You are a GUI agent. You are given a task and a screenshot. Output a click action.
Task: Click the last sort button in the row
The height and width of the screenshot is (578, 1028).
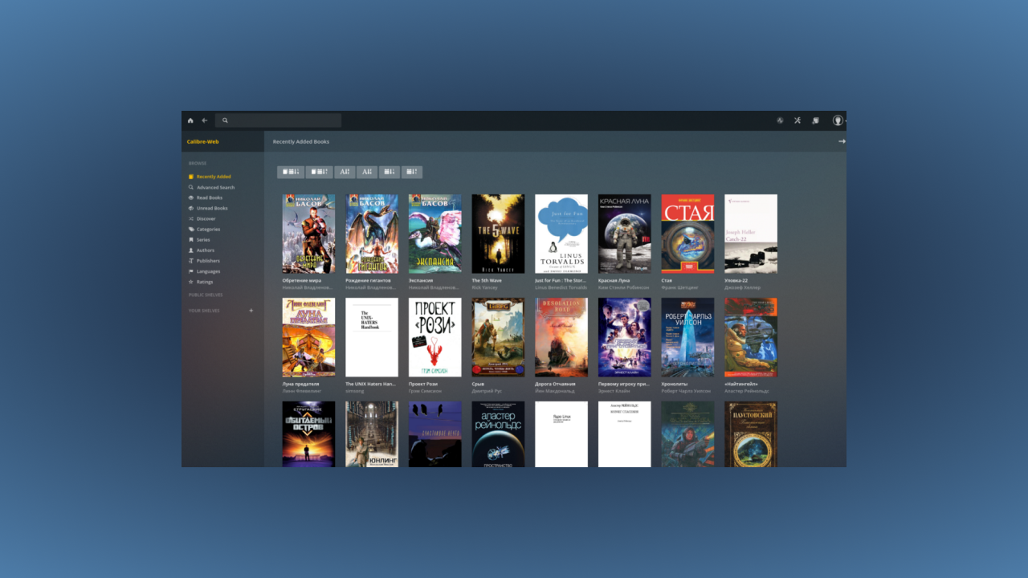412,172
